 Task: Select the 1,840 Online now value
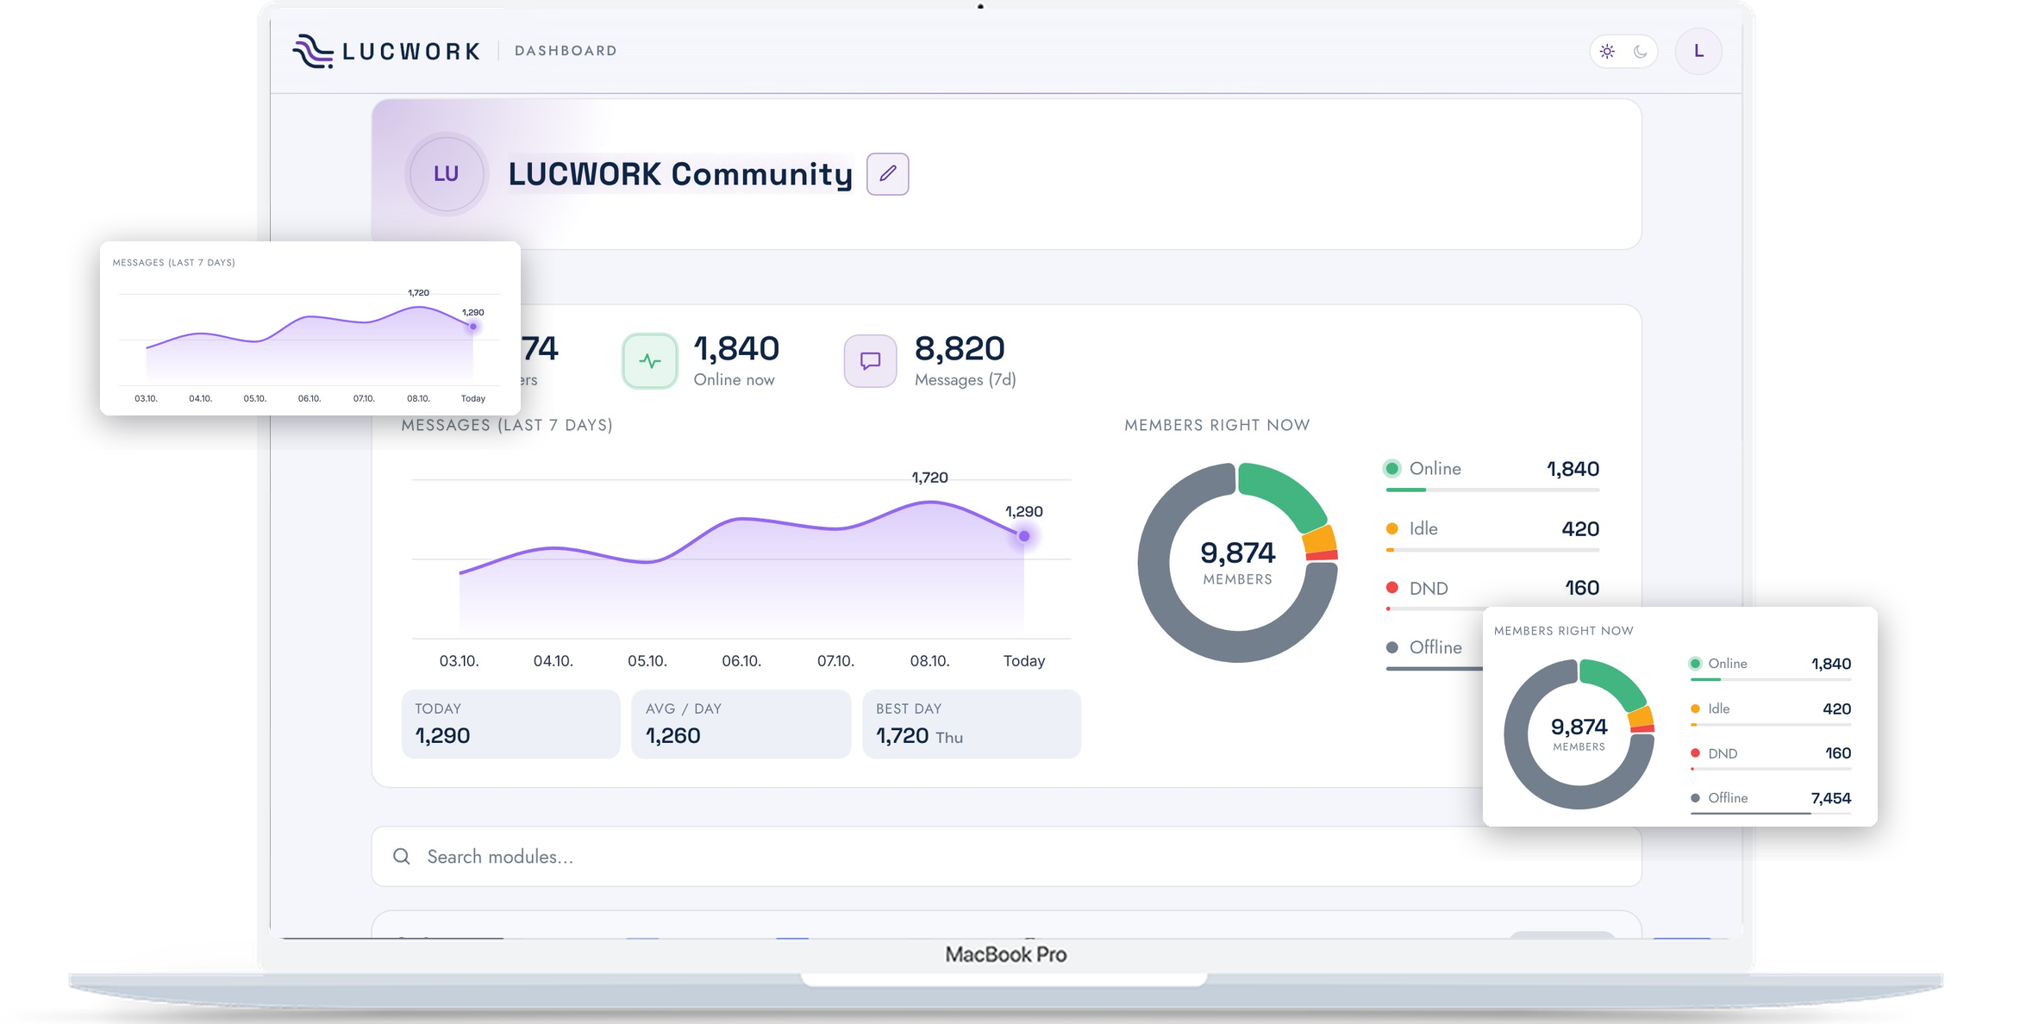(736, 348)
